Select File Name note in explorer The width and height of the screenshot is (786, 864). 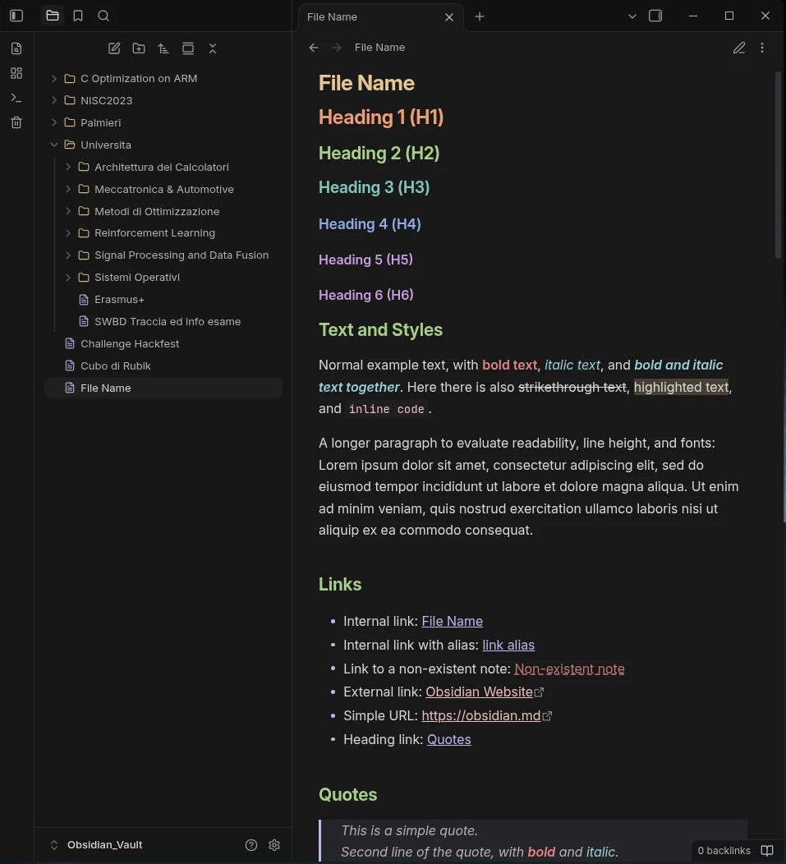coord(163,388)
